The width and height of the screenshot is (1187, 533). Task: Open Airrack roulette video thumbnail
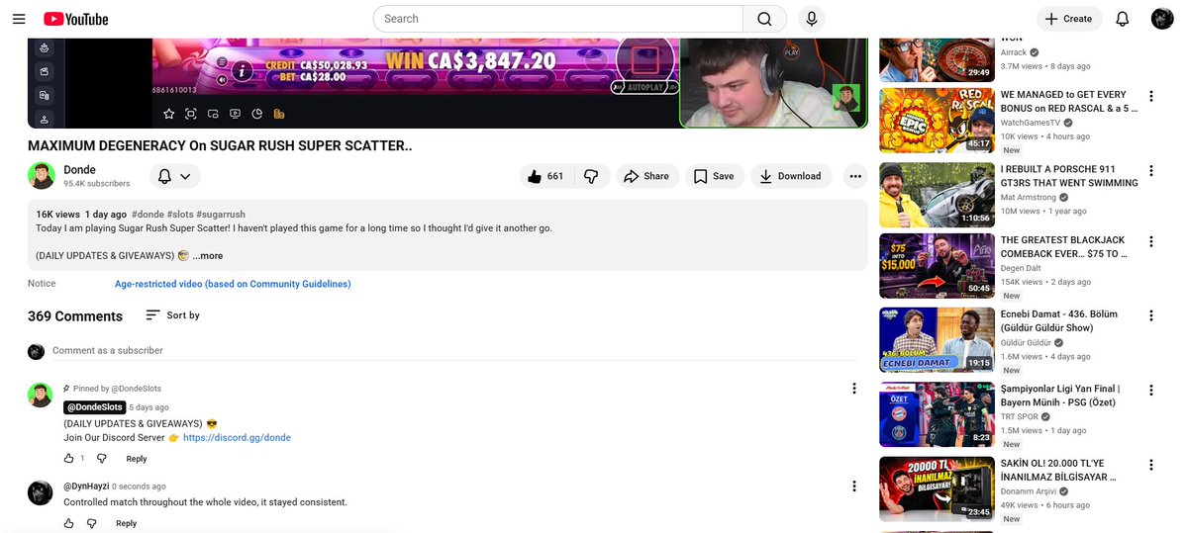coord(937,59)
